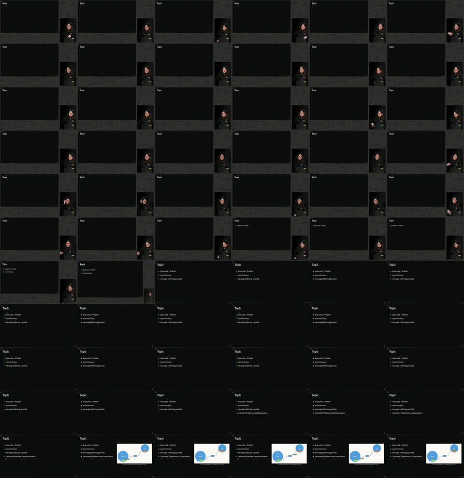
Task: Click first full-screen slide with 'message buffering possible'
Action: pyautogui.click(x=193, y=282)
